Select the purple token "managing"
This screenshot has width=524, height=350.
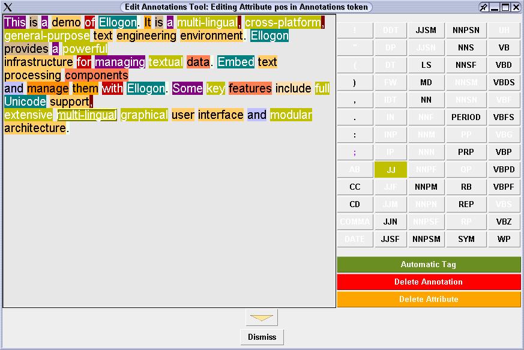(x=120, y=62)
